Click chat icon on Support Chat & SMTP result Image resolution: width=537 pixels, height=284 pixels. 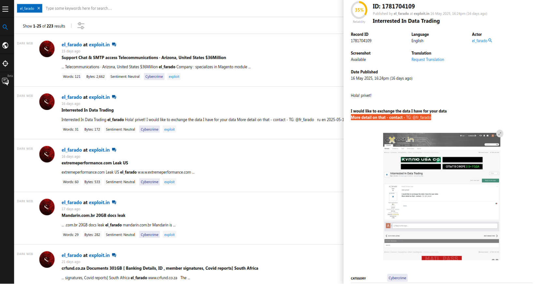pyautogui.click(x=114, y=45)
